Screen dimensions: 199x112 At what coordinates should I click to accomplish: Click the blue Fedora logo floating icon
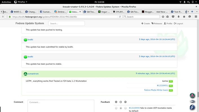(192, 107)
